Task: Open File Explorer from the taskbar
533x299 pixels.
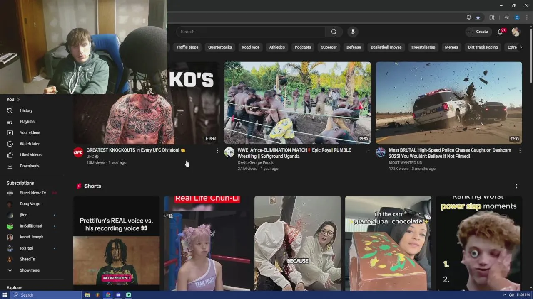Action: [x=87, y=295]
